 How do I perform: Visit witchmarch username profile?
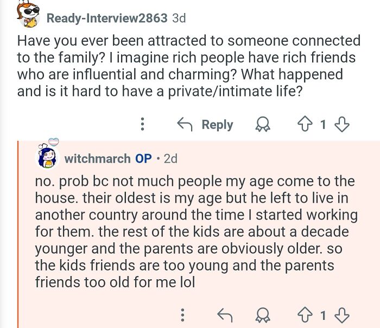(97, 159)
